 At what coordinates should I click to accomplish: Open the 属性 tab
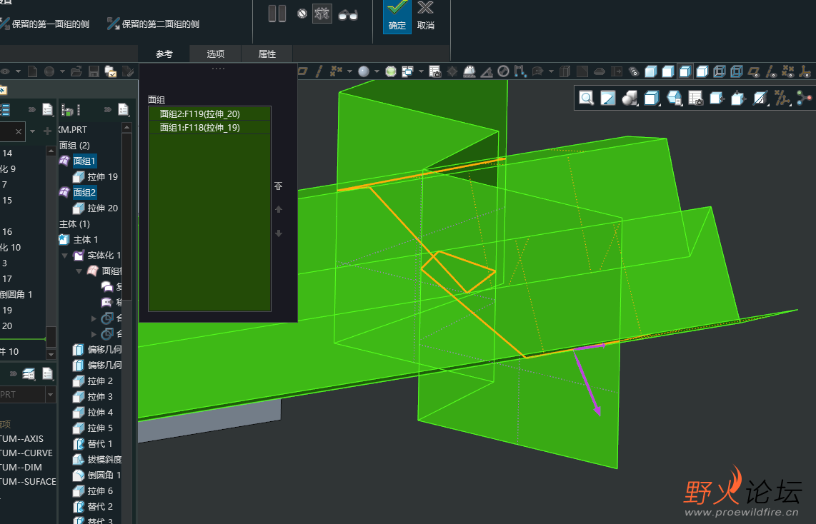[267, 54]
